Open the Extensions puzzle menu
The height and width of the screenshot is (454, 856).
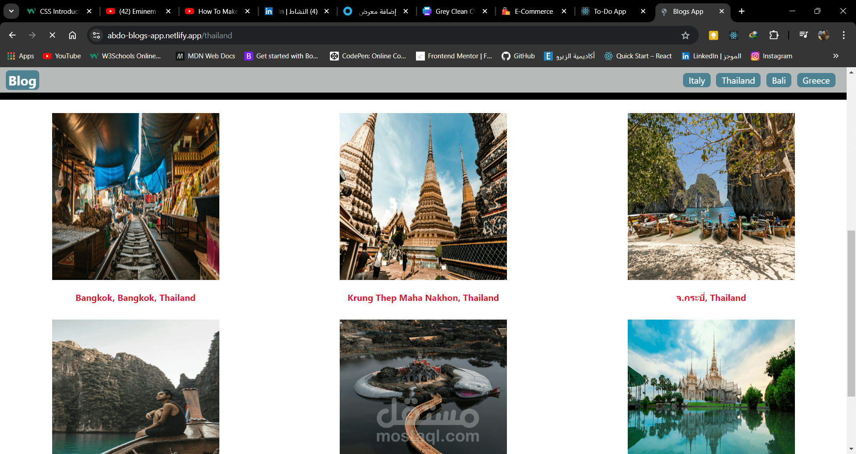774,35
